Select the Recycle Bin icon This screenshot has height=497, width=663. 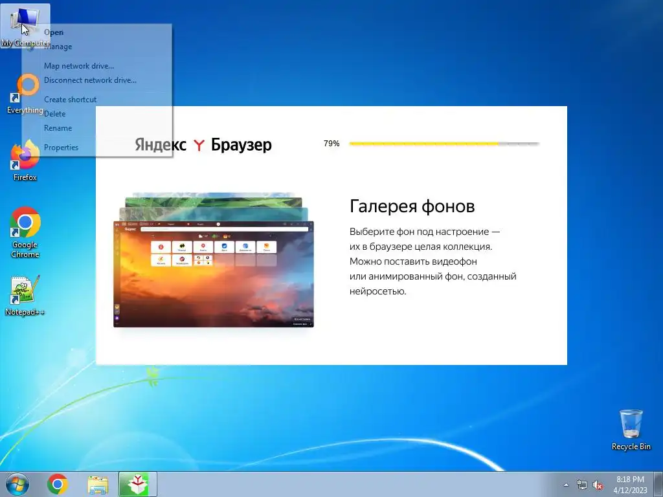tap(631, 430)
